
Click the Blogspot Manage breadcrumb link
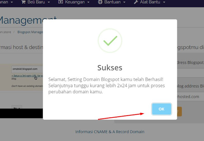click(30, 32)
